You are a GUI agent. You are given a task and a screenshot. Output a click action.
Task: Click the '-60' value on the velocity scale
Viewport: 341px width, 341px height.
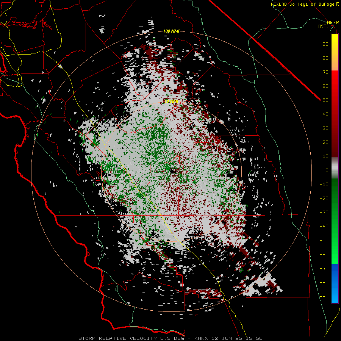coord(324,255)
